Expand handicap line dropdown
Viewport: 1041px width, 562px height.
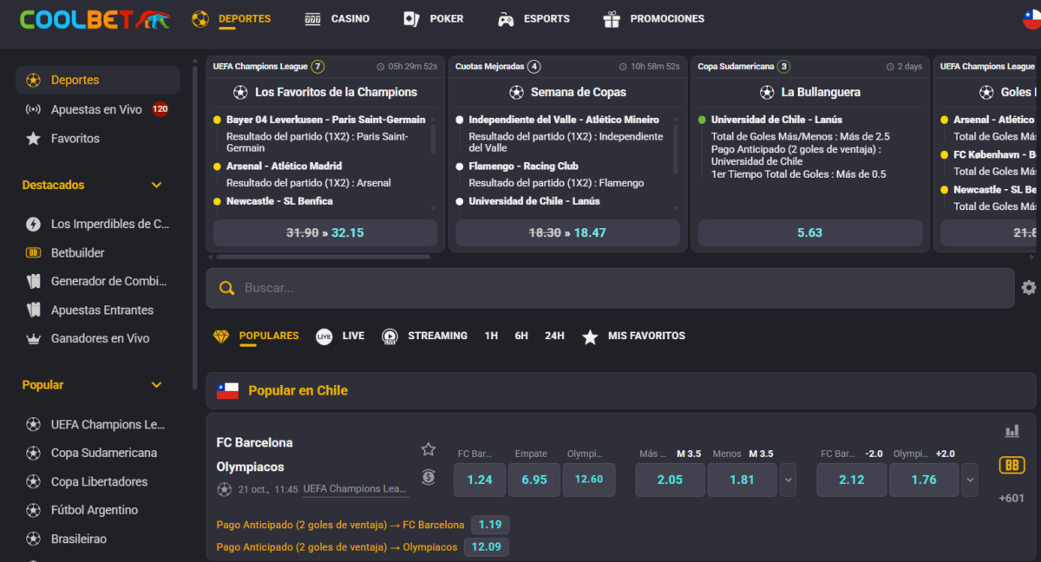(970, 480)
